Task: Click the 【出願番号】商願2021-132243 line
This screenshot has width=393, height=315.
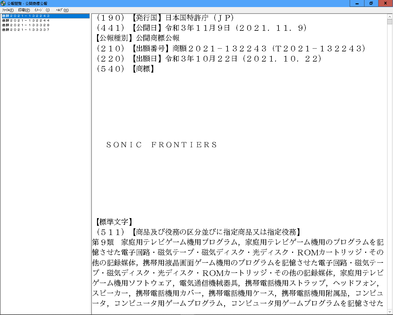Action: (x=231, y=49)
